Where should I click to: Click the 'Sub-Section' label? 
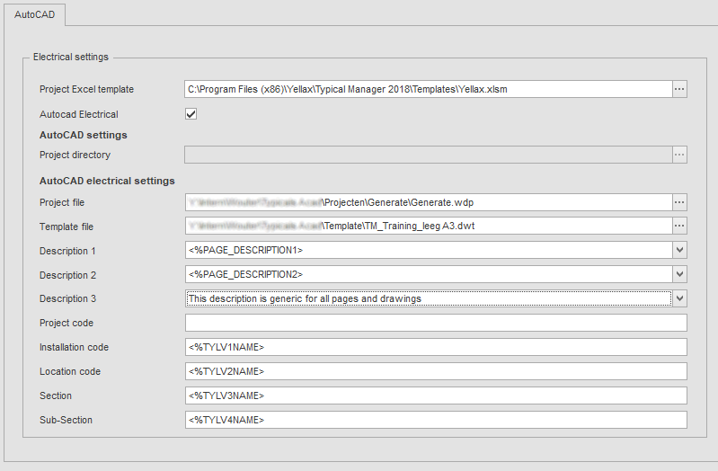pyautogui.click(x=66, y=420)
